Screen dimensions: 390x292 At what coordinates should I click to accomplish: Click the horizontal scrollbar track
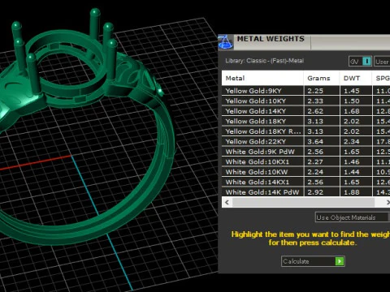[x=303, y=202]
